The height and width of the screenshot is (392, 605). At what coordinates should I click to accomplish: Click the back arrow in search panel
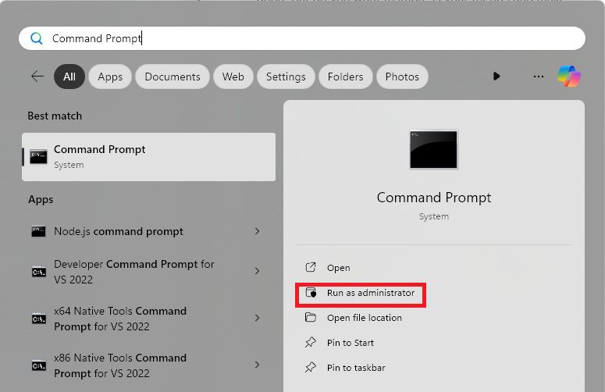37,77
